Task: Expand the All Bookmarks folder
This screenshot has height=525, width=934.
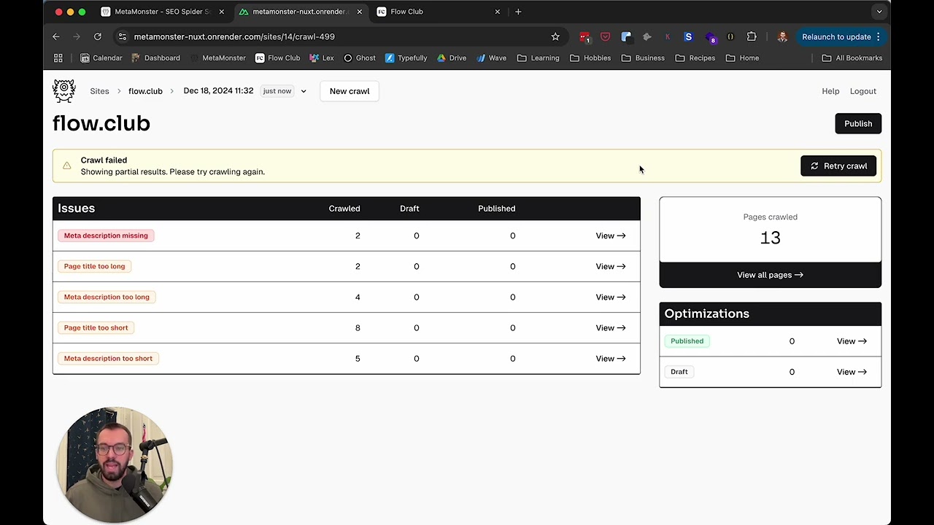Action: pyautogui.click(x=852, y=58)
